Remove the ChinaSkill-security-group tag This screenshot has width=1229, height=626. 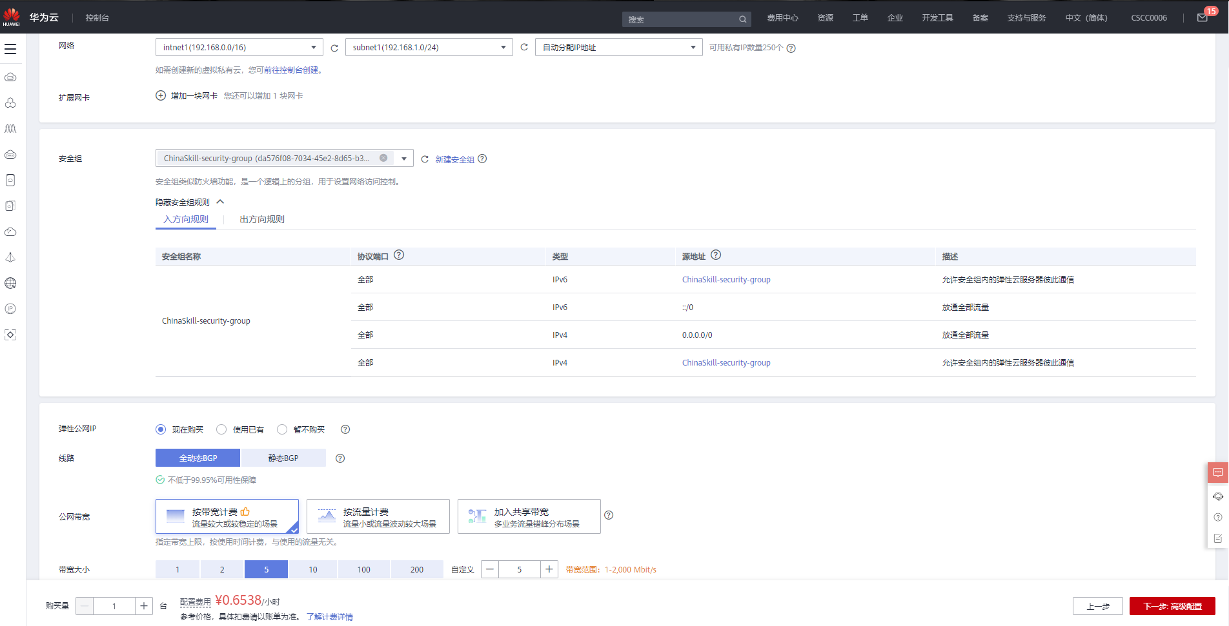(383, 158)
